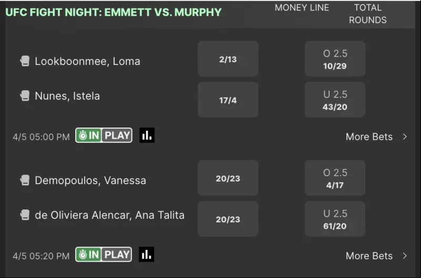The height and width of the screenshot is (278, 421).
Task: Click glove icon next to Demopoulos, Vanessa
Action: click(25, 180)
